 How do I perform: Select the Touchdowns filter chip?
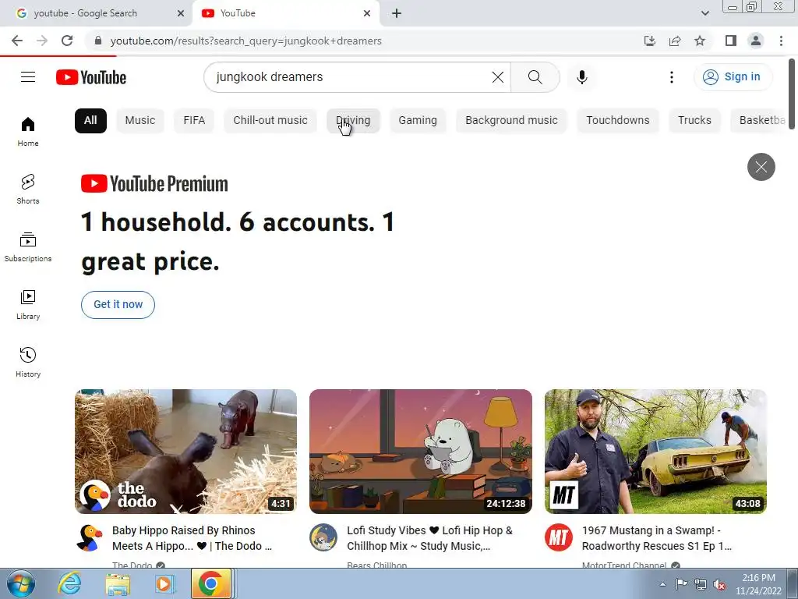click(x=618, y=120)
